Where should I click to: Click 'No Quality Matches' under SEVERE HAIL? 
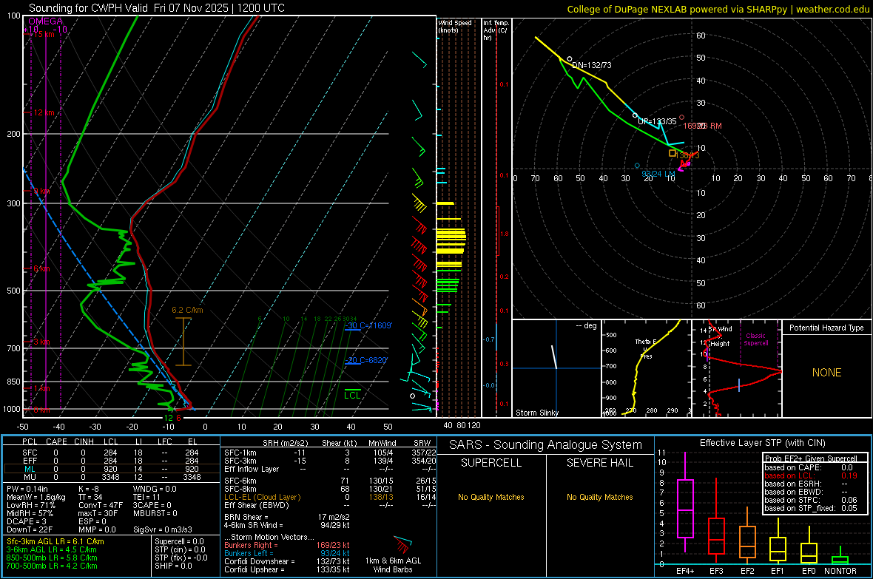[599, 497]
